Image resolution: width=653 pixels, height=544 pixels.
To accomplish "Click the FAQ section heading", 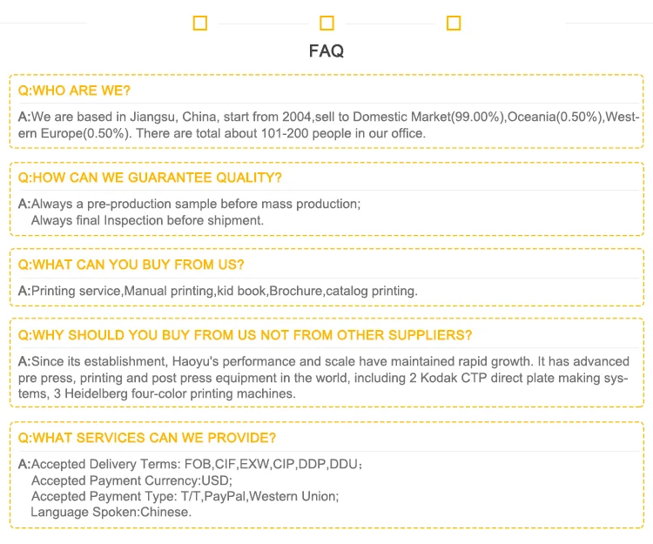I will point(326,51).
